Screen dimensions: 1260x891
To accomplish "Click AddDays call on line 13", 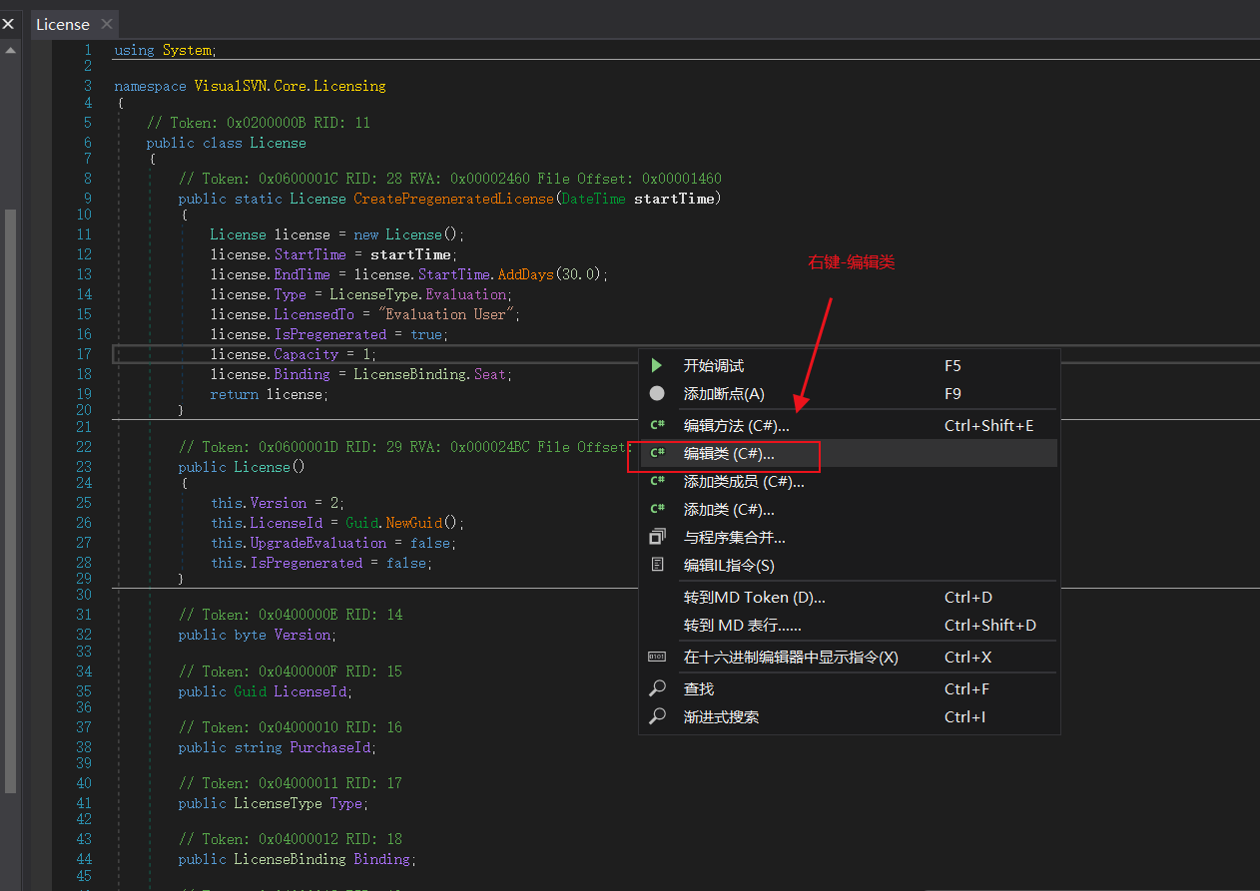I will (x=525, y=274).
